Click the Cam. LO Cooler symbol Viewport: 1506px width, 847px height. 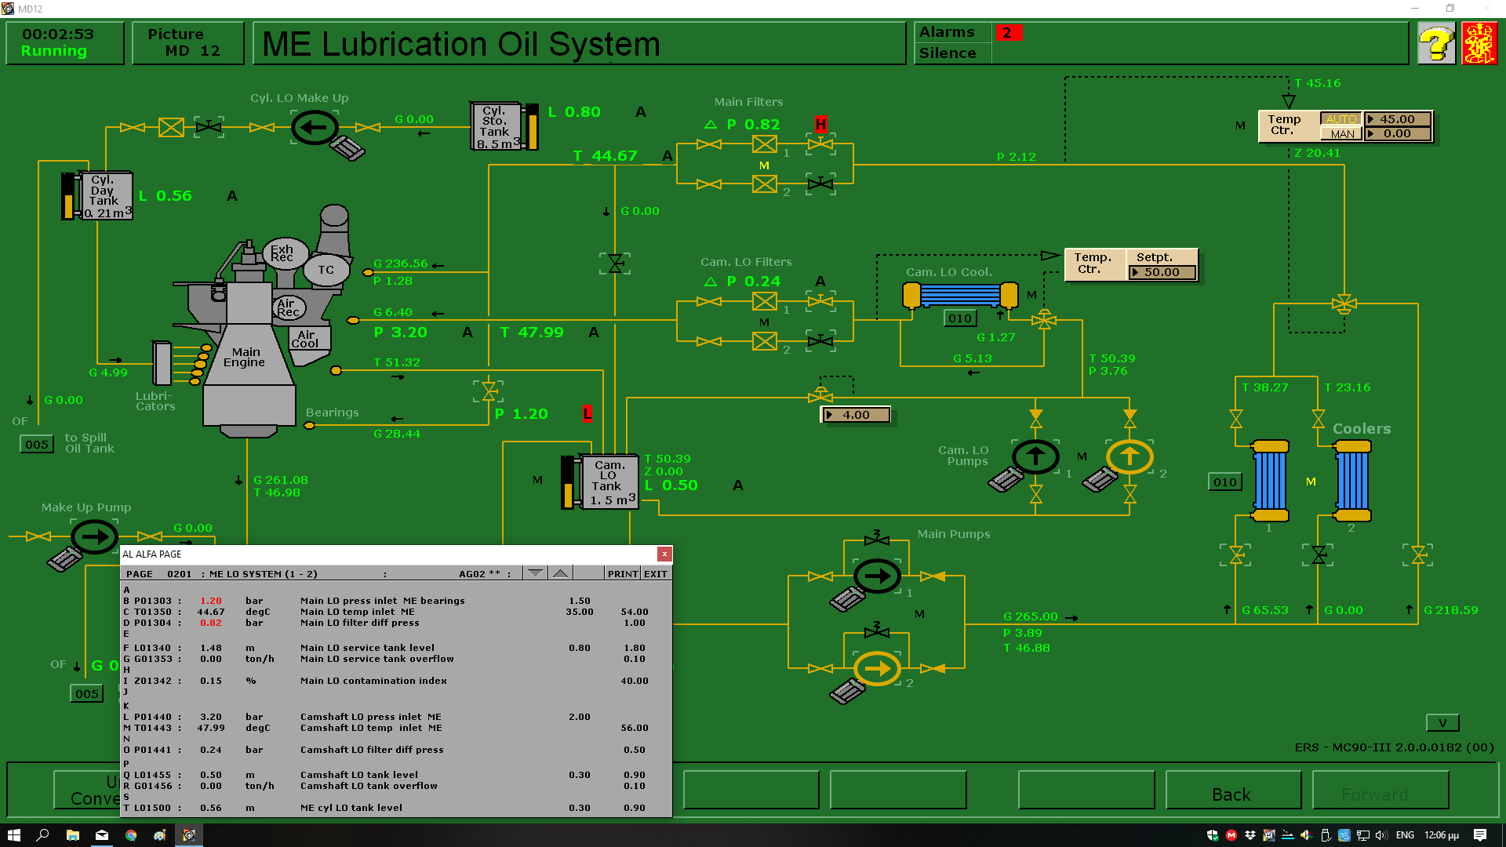[960, 296]
